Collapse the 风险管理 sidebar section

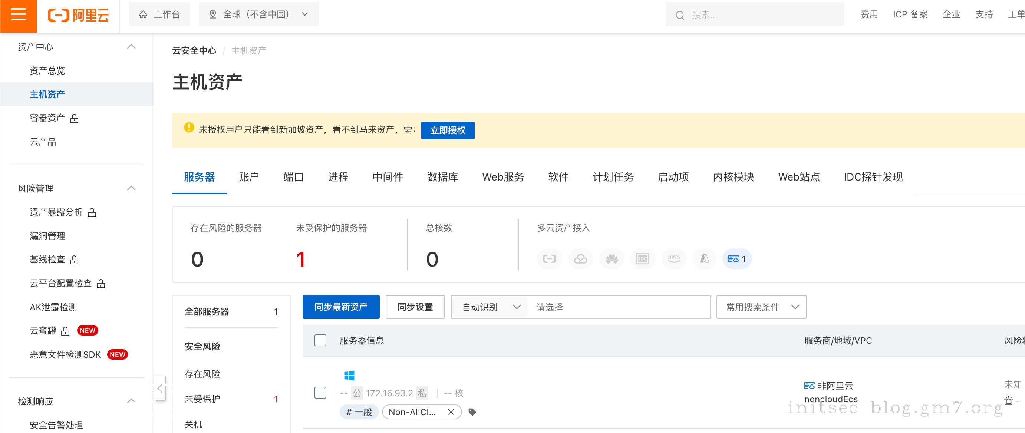pyautogui.click(x=131, y=188)
